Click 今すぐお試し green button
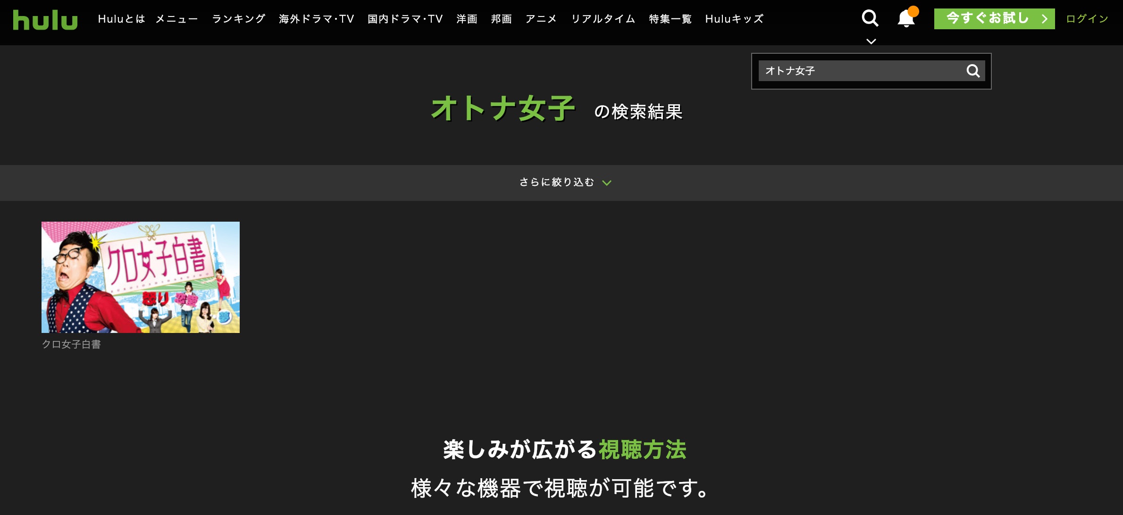Image resolution: width=1123 pixels, height=515 pixels. click(x=987, y=19)
